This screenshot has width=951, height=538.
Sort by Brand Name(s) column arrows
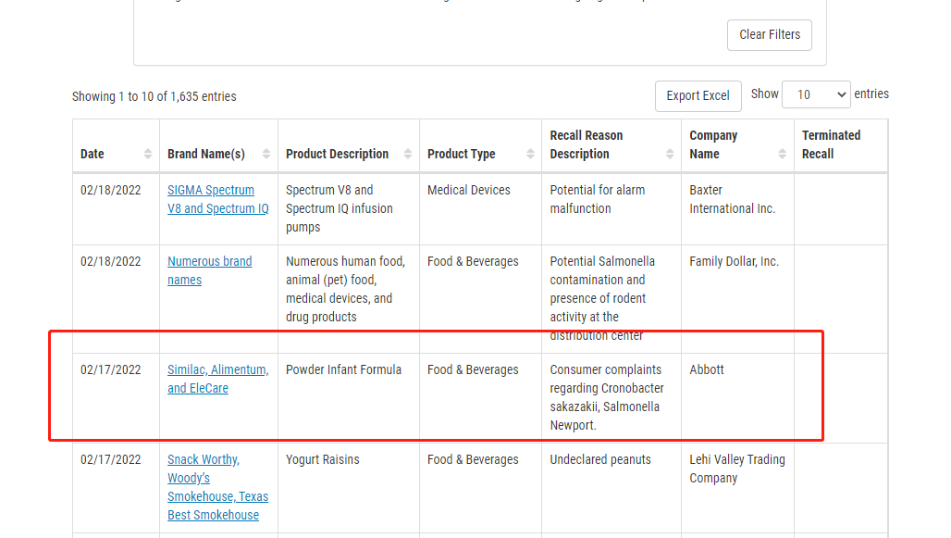(266, 155)
